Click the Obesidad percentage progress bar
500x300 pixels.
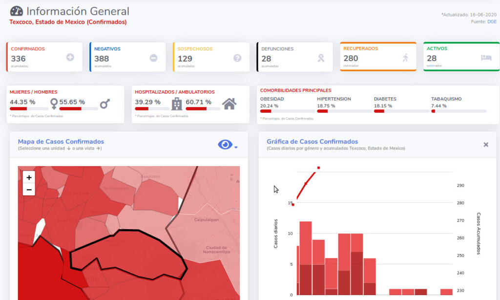[288, 111]
